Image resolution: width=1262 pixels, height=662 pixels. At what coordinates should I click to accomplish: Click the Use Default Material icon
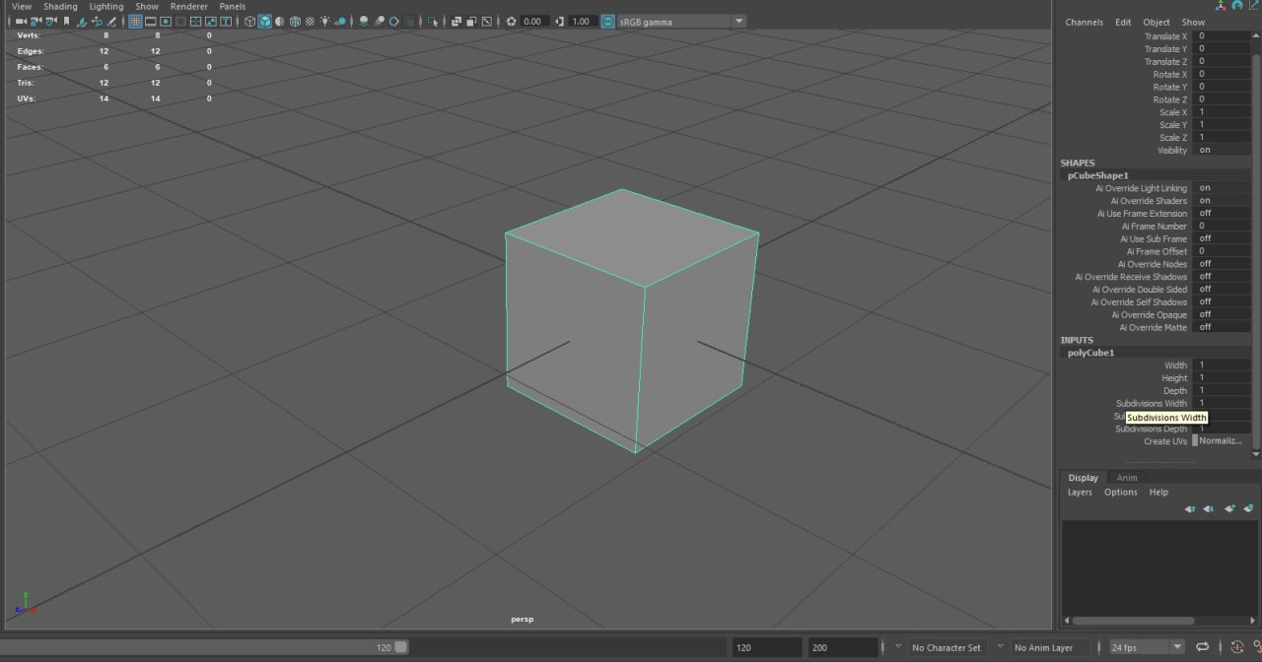tap(279, 21)
